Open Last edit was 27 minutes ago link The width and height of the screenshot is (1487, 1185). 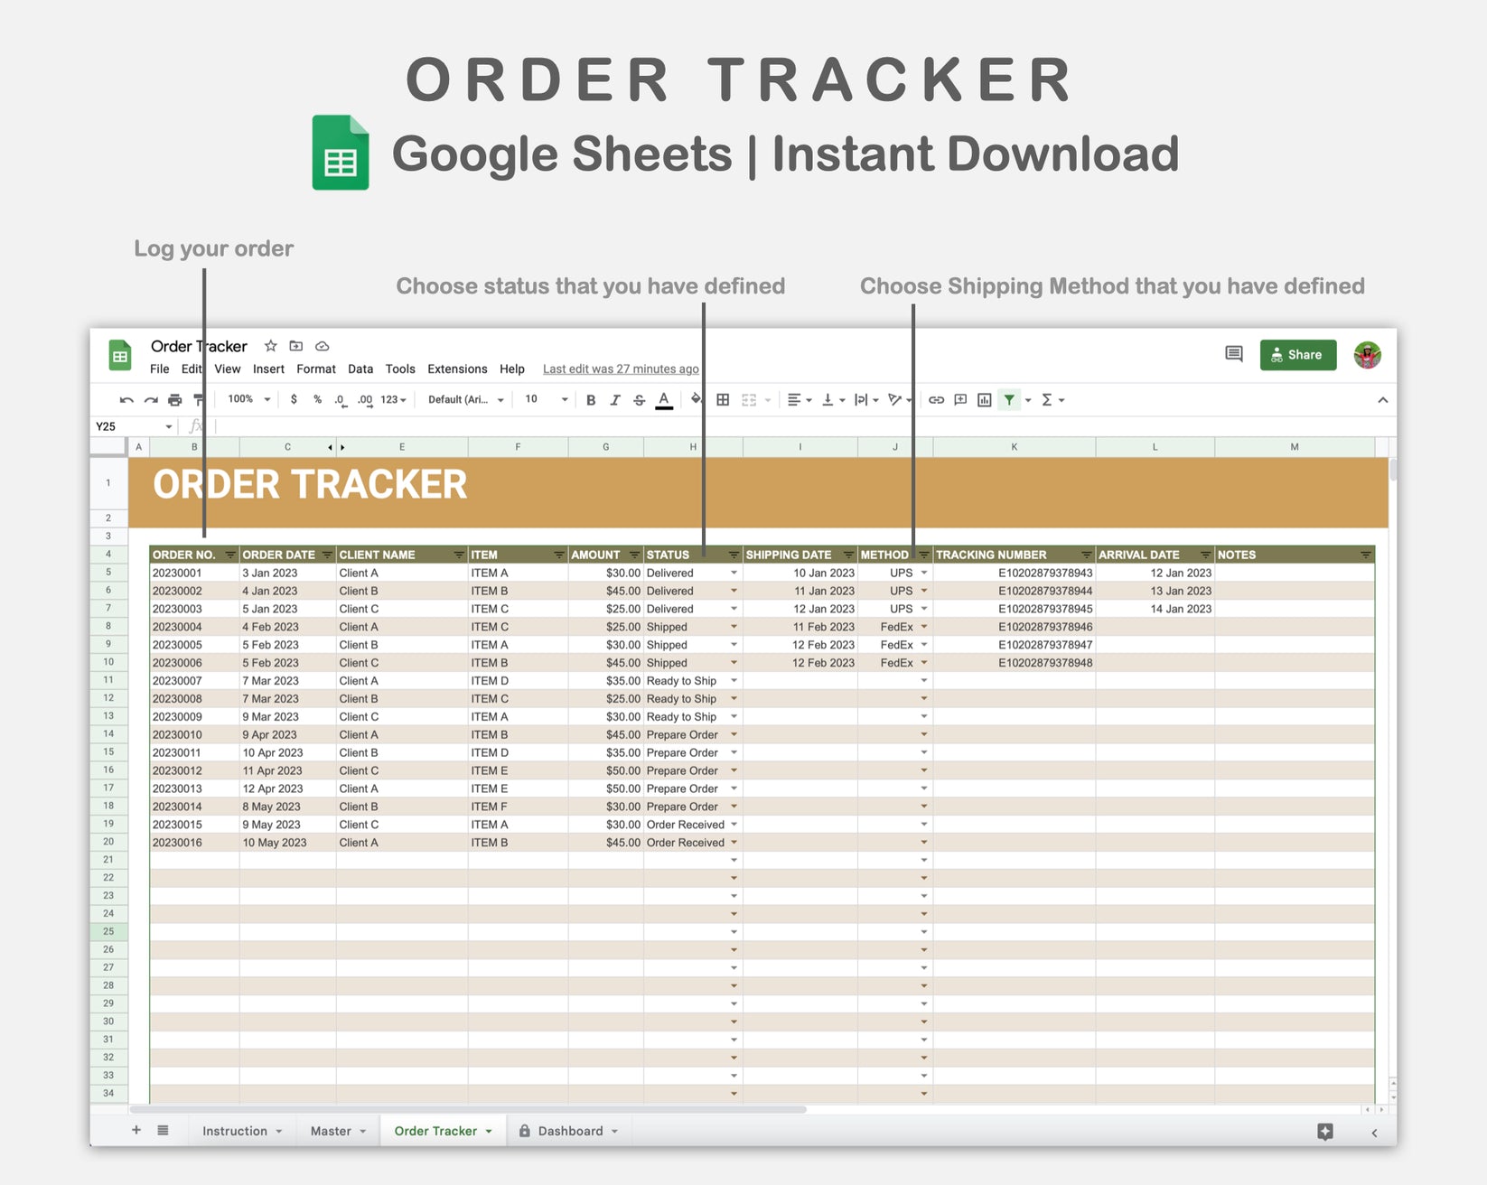(x=621, y=369)
